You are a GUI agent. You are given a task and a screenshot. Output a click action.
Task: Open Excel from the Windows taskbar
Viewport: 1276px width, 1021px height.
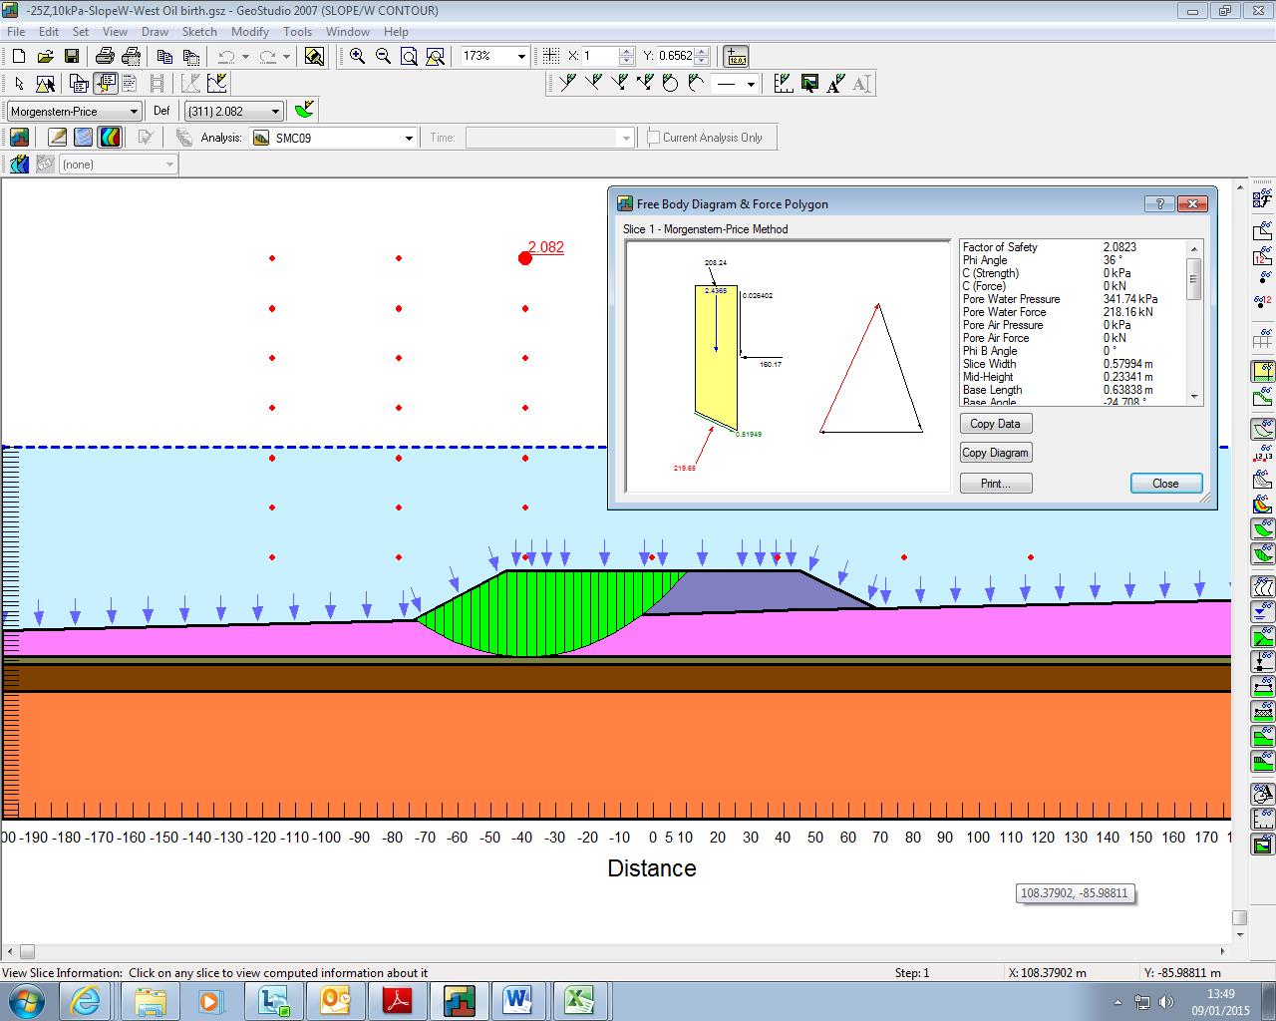coord(579,1000)
